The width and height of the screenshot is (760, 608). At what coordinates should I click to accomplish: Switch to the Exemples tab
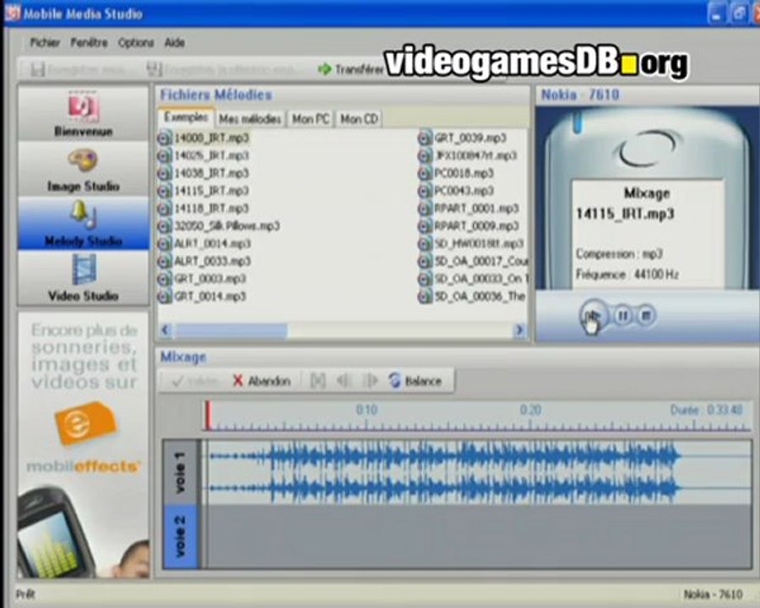[x=186, y=117]
